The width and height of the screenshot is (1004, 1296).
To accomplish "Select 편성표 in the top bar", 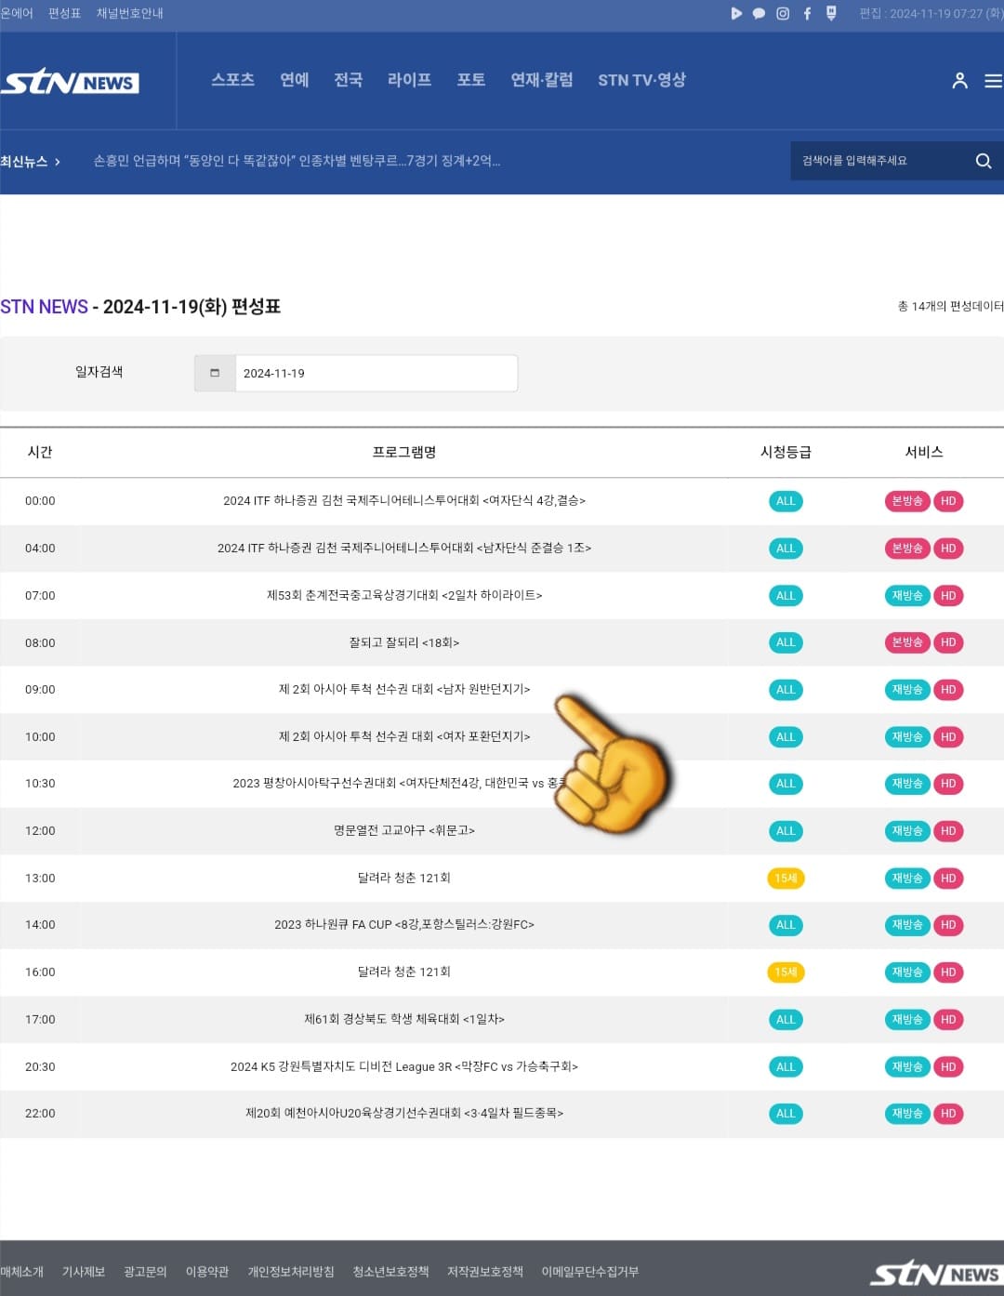I will (x=65, y=13).
